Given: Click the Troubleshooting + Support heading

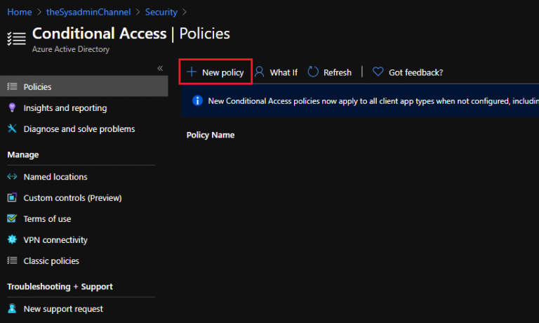Looking at the screenshot, I should click(x=60, y=286).
